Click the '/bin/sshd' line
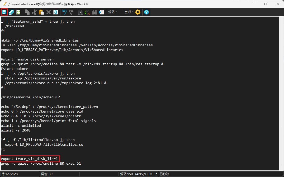This screenshot has height=177, width=284. pos(15,26)
